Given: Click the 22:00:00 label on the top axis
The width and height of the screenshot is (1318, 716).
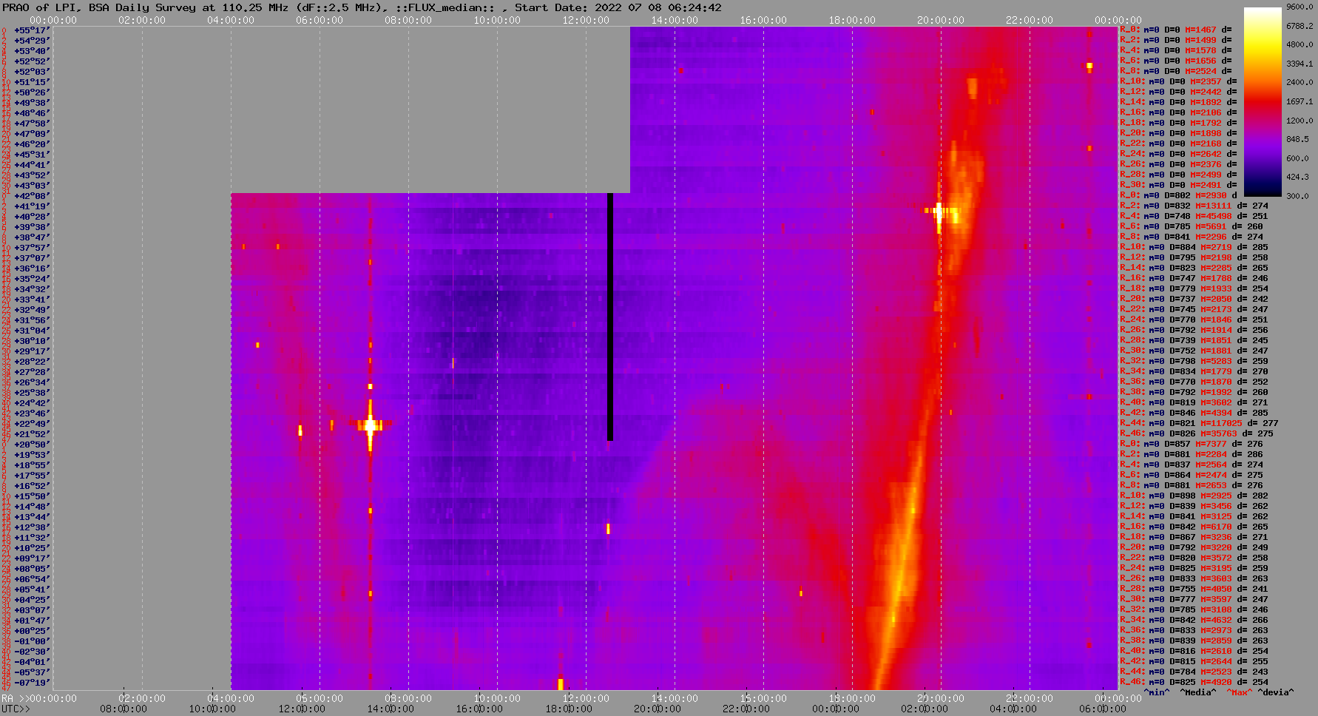Looking at the screenshot, I should point(1030,20).
